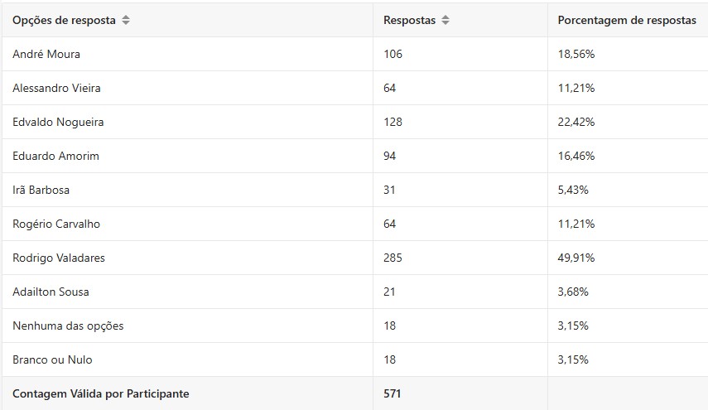Select the Irã Barbosa answer option

[41, 190]
